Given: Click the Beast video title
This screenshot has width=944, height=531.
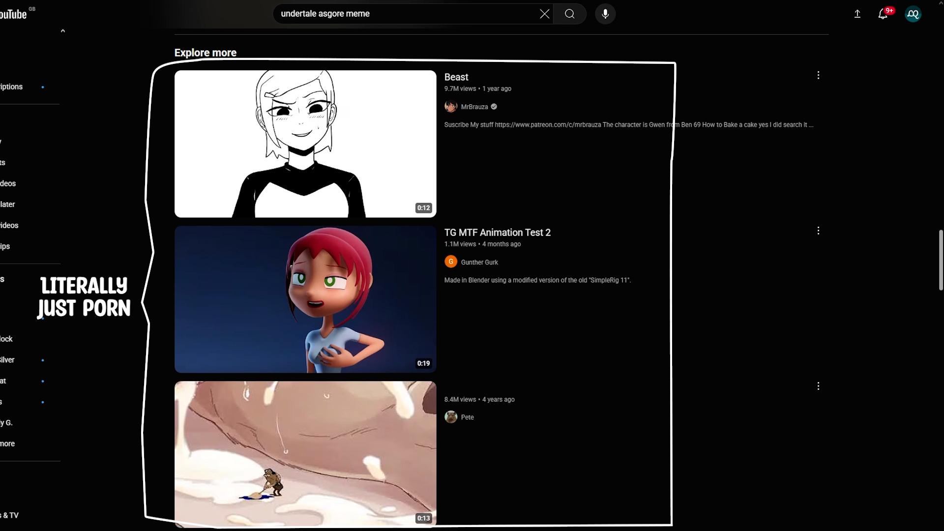Looking at the screenshot, I should point(456,77).
